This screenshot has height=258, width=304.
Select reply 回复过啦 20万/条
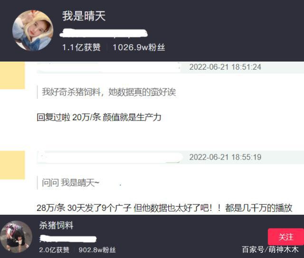click(x=99, y=117)
